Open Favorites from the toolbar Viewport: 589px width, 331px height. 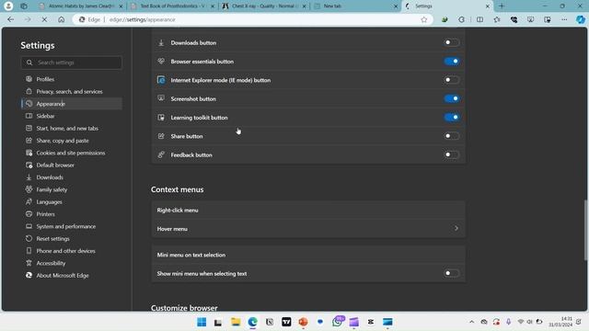(x=497, y=19)
